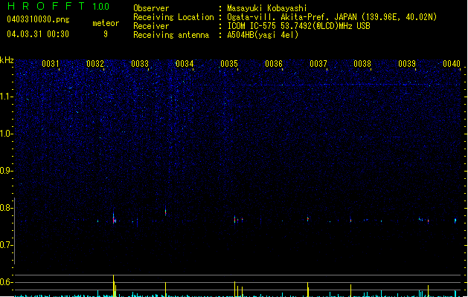This screenshot has width=468, height=297.
Task: Click the 1.0 kHz axis label
Action: (6, 134)
